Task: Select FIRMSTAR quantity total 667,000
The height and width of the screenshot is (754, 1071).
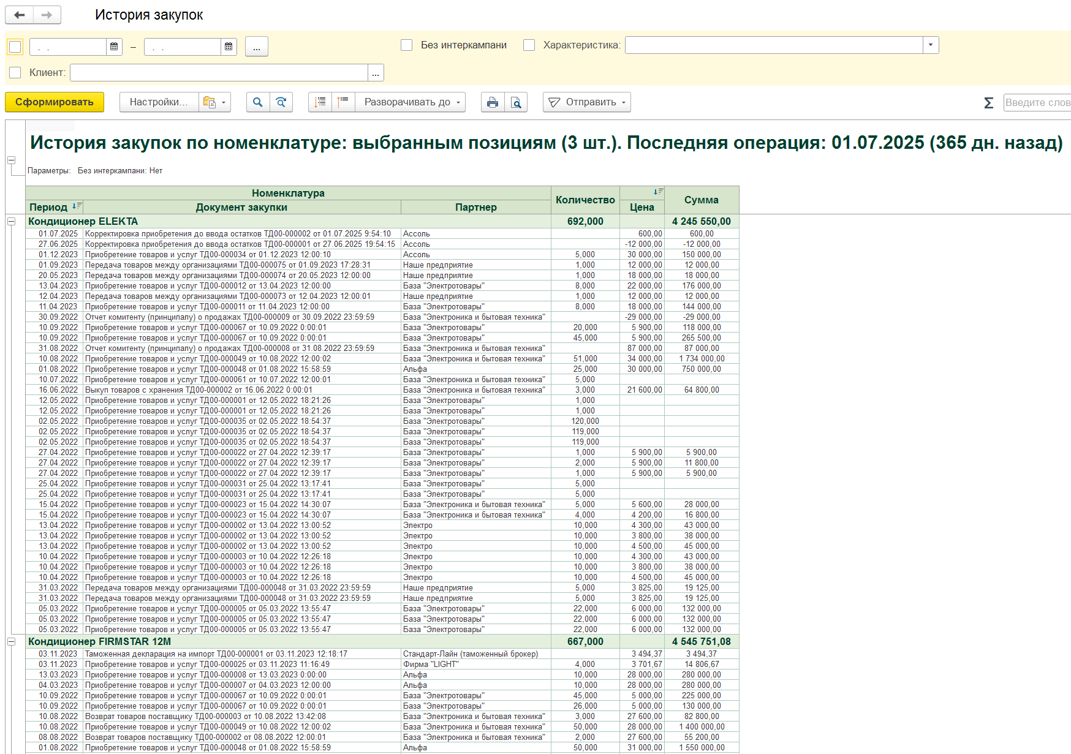Action: click(585, 641)
